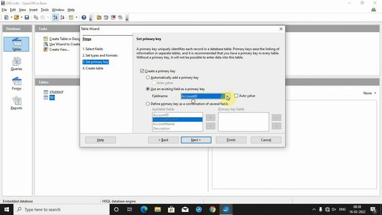Open the Edit menu
This screenshot has width=382, height=215.
click(x=13, y=10)
